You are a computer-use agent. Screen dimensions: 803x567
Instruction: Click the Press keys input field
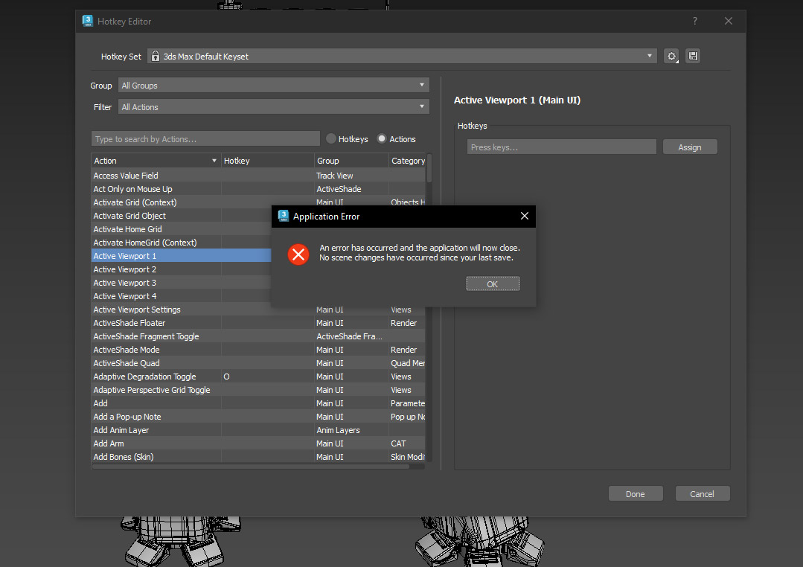[561, 147]
